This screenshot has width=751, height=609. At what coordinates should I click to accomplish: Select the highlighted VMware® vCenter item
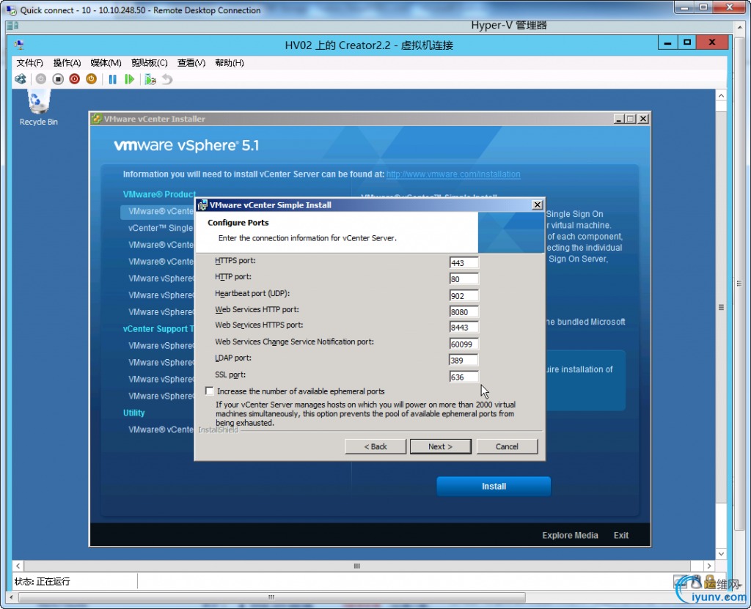coord(158,211)
